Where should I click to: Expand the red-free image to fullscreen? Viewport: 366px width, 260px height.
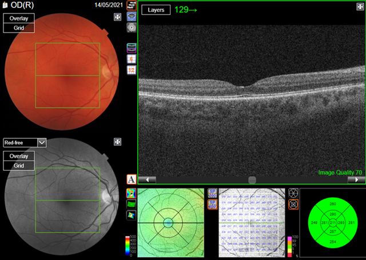click(x=117, y=142)
